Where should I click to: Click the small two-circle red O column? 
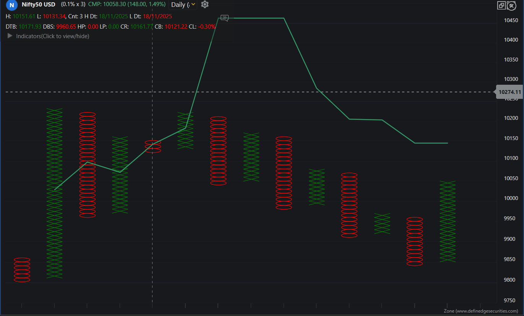coord(153,147)
